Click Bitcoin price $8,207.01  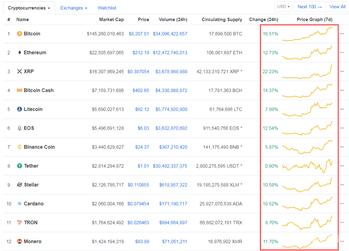139,34
